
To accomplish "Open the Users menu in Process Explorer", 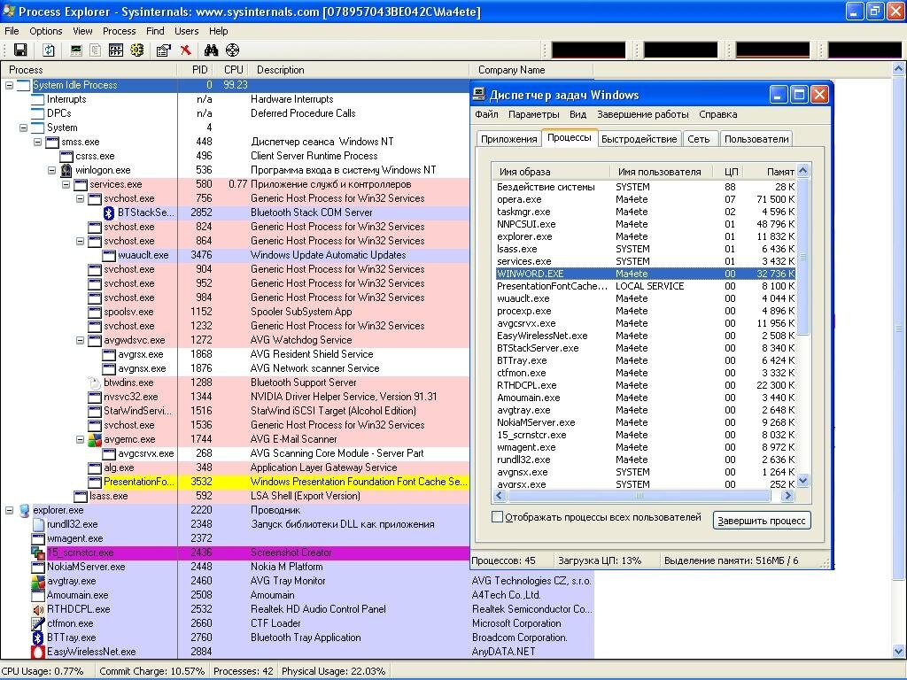I will (x=186, y=31).
